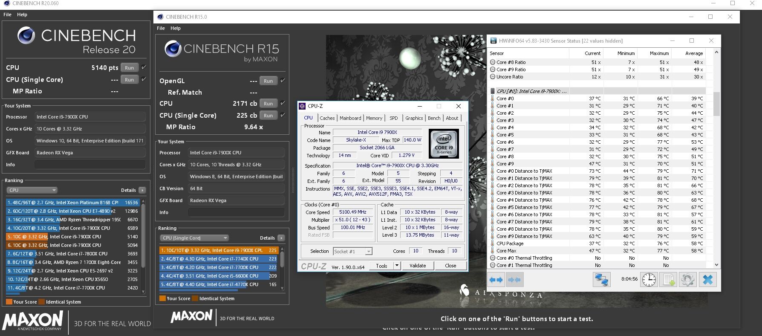Run the R20 CPU benchmark
Image resolution: width=762 pixels, height=336 pixels.
130,68
